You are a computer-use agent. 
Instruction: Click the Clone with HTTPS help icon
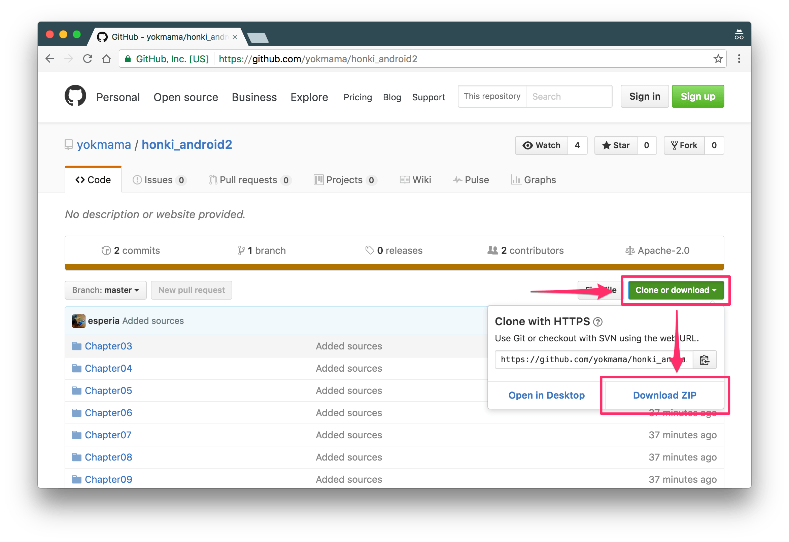(598, 321)
